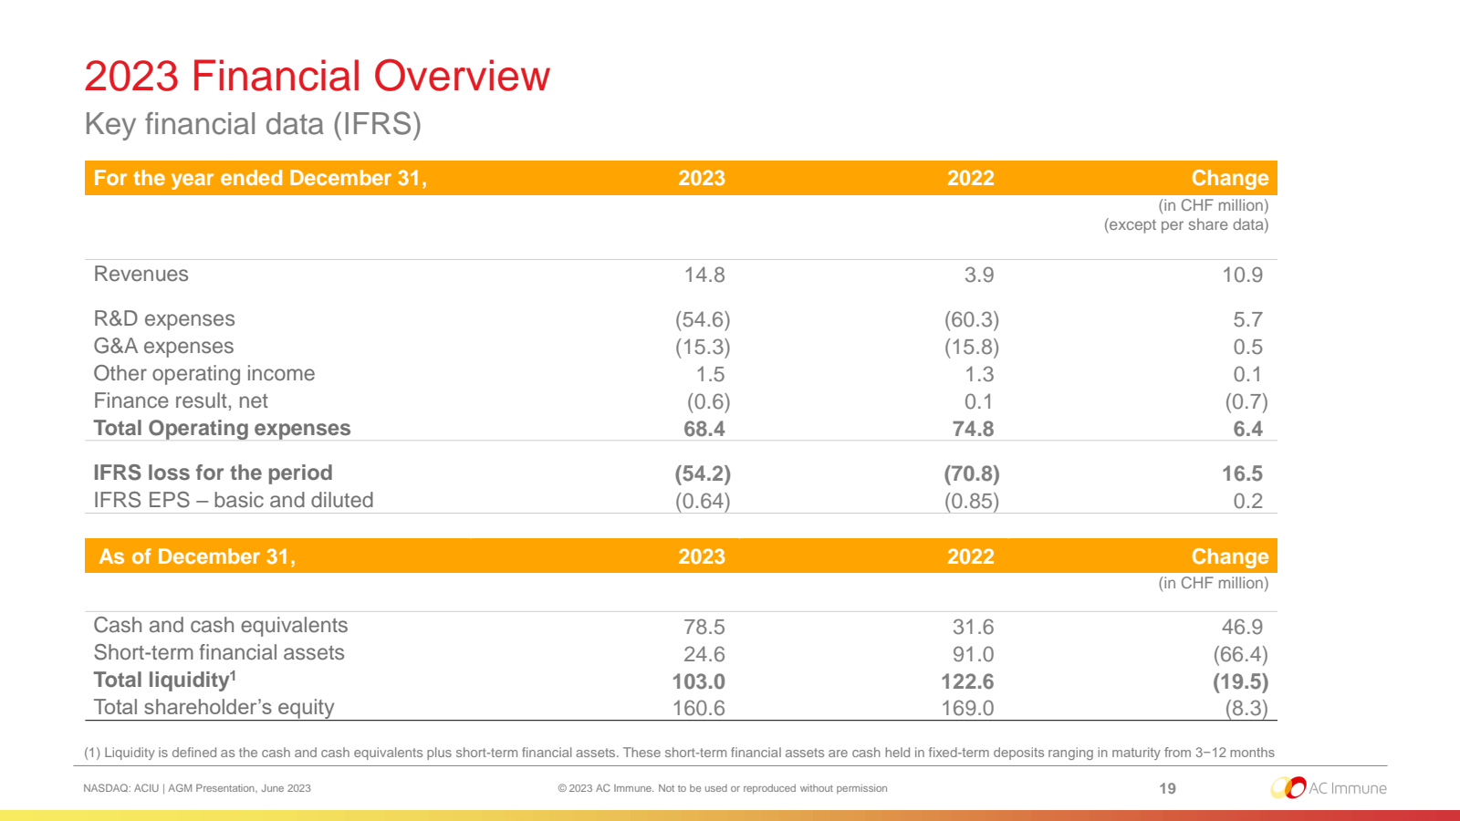Click Other operating income 2023 value 1.5

click(x=710, y=375)
